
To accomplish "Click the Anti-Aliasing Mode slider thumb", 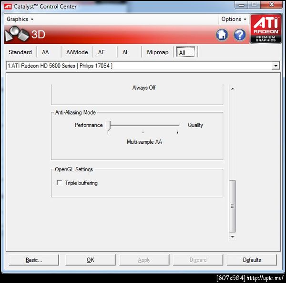I will [x=109, y=126].
